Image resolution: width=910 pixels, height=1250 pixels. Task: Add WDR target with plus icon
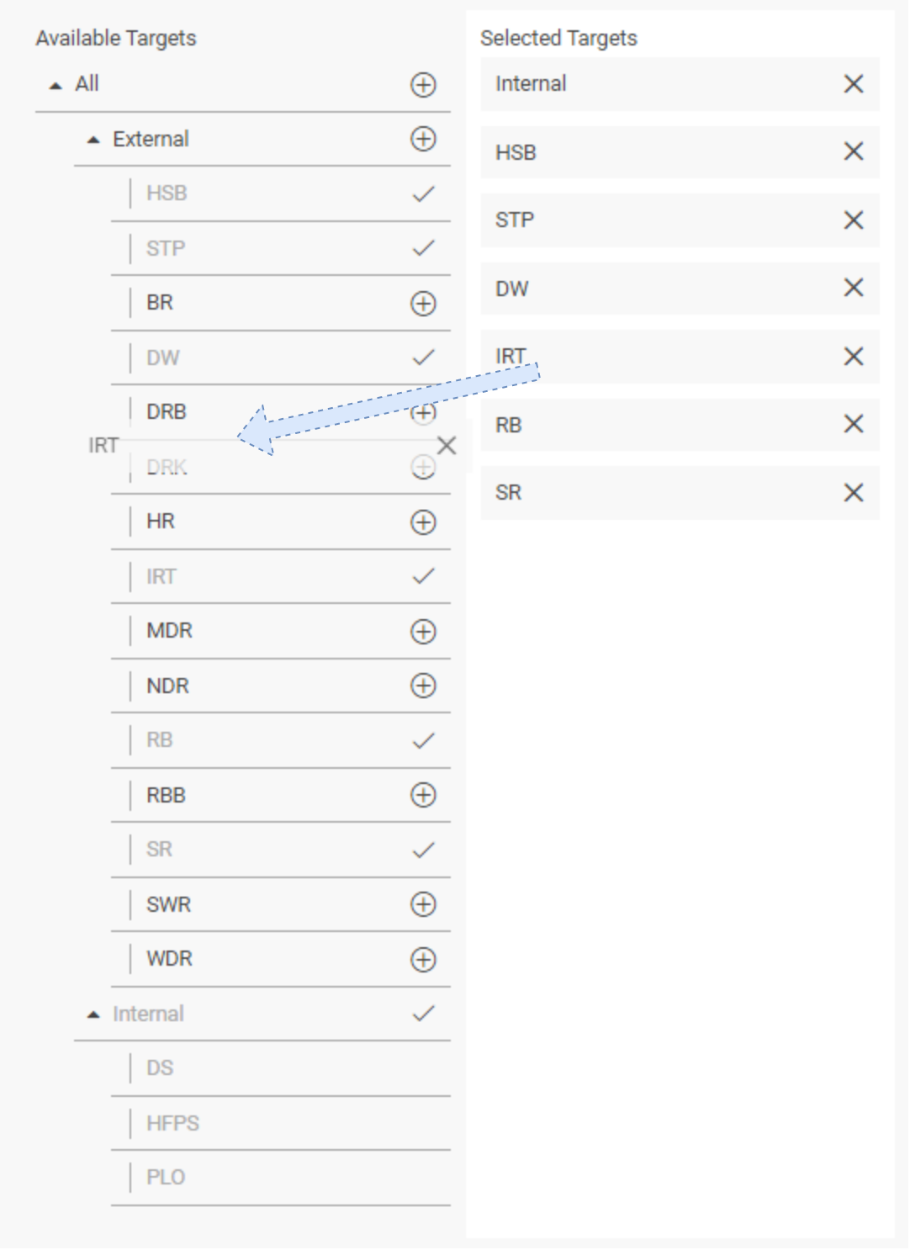pyautogui.click(x=423, y=959)
